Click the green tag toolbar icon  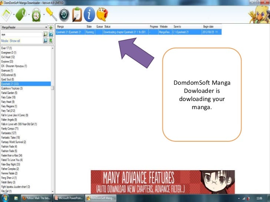point(21,14)
